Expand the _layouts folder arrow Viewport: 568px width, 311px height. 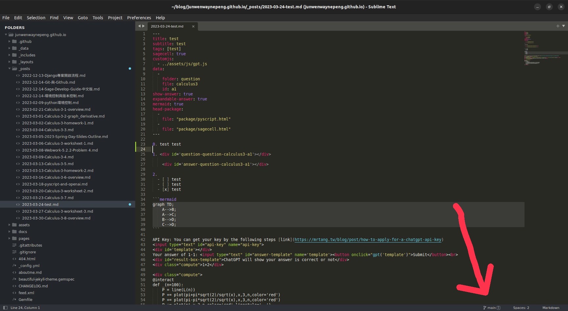pyautogui.click(x=9, y=62)
